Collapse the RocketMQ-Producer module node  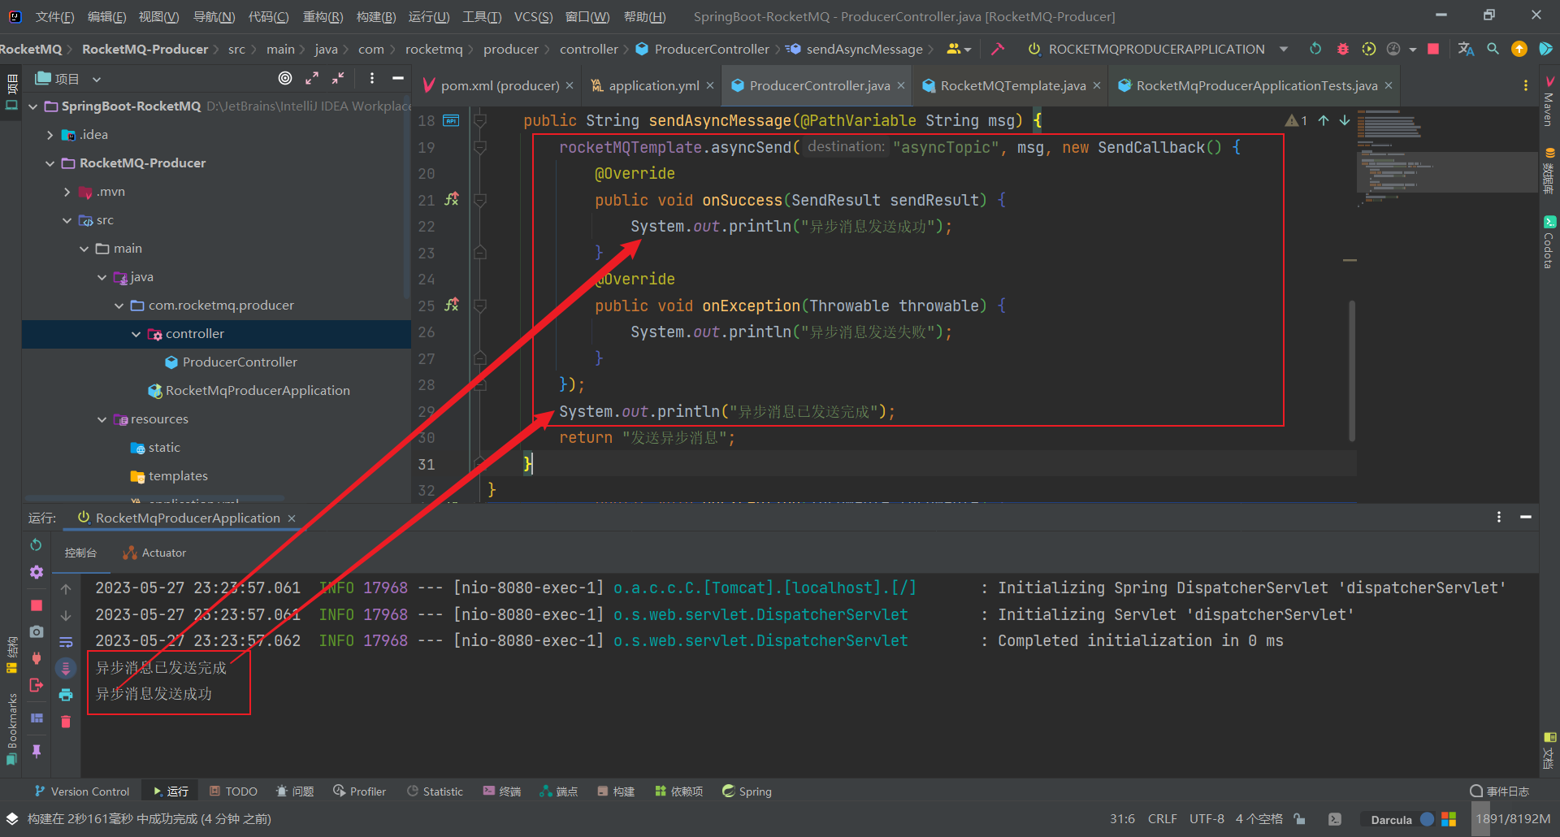pos(50,163)
